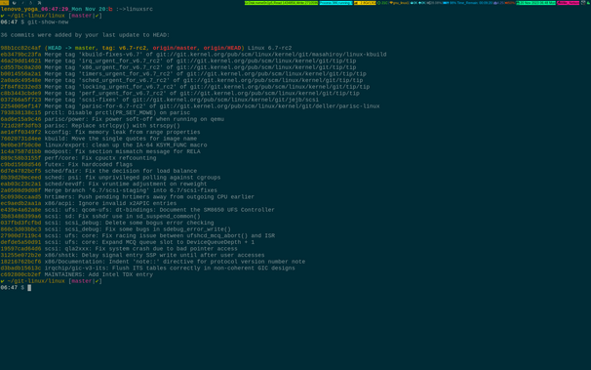Click the 'Linux 6.7-rc2' commit subject
Screen dimensions: 591x370
pyautogui.click(x=269, y=48)
